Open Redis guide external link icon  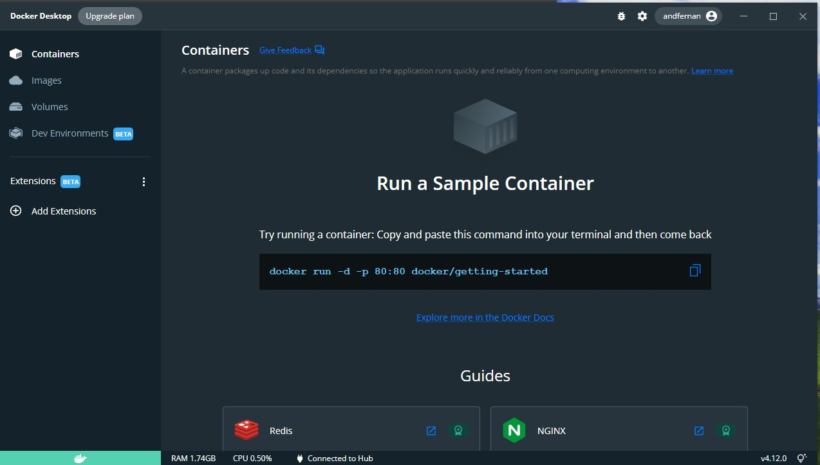point(431,431)
